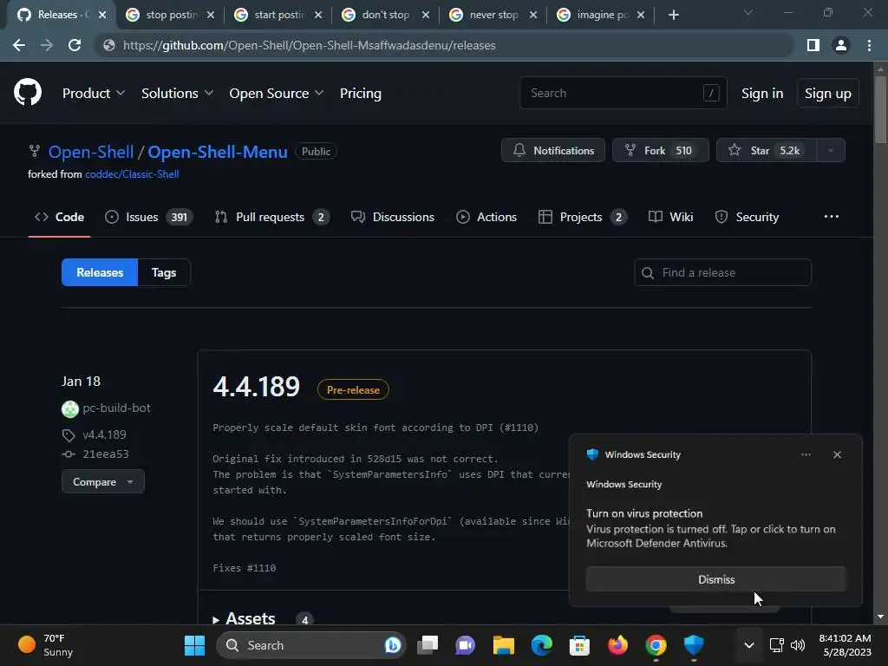Close the Windows Security notification
This screenshot has width=888, height=666.
tap(837, 454)
